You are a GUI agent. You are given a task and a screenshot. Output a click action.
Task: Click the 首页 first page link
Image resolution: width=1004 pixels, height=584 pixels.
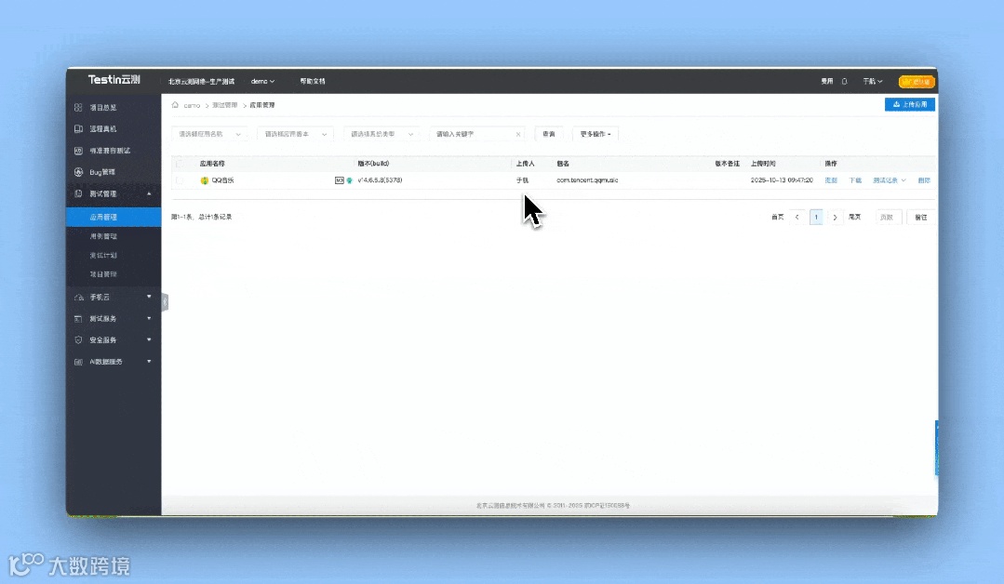click(777, 218)
